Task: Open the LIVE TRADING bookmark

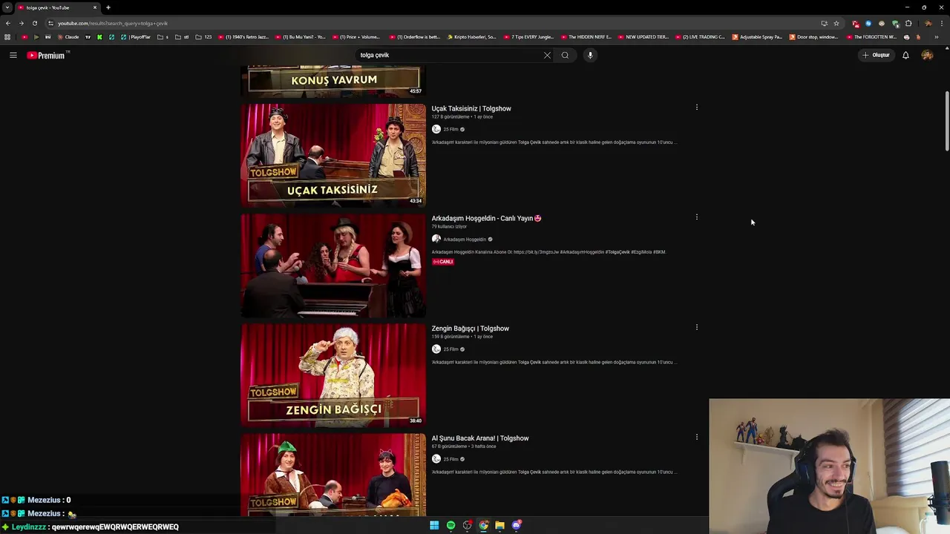Action: click(x=701, y=37)
